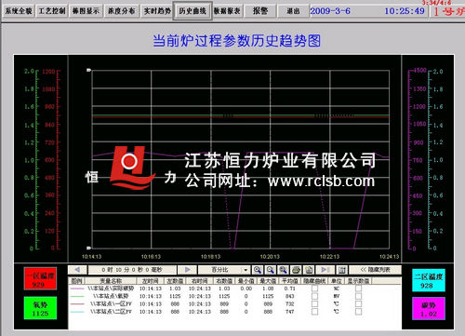465x336 pixels.
Task: Collapse variable list via 隐藏列表 button
Action: coord(375,270)
